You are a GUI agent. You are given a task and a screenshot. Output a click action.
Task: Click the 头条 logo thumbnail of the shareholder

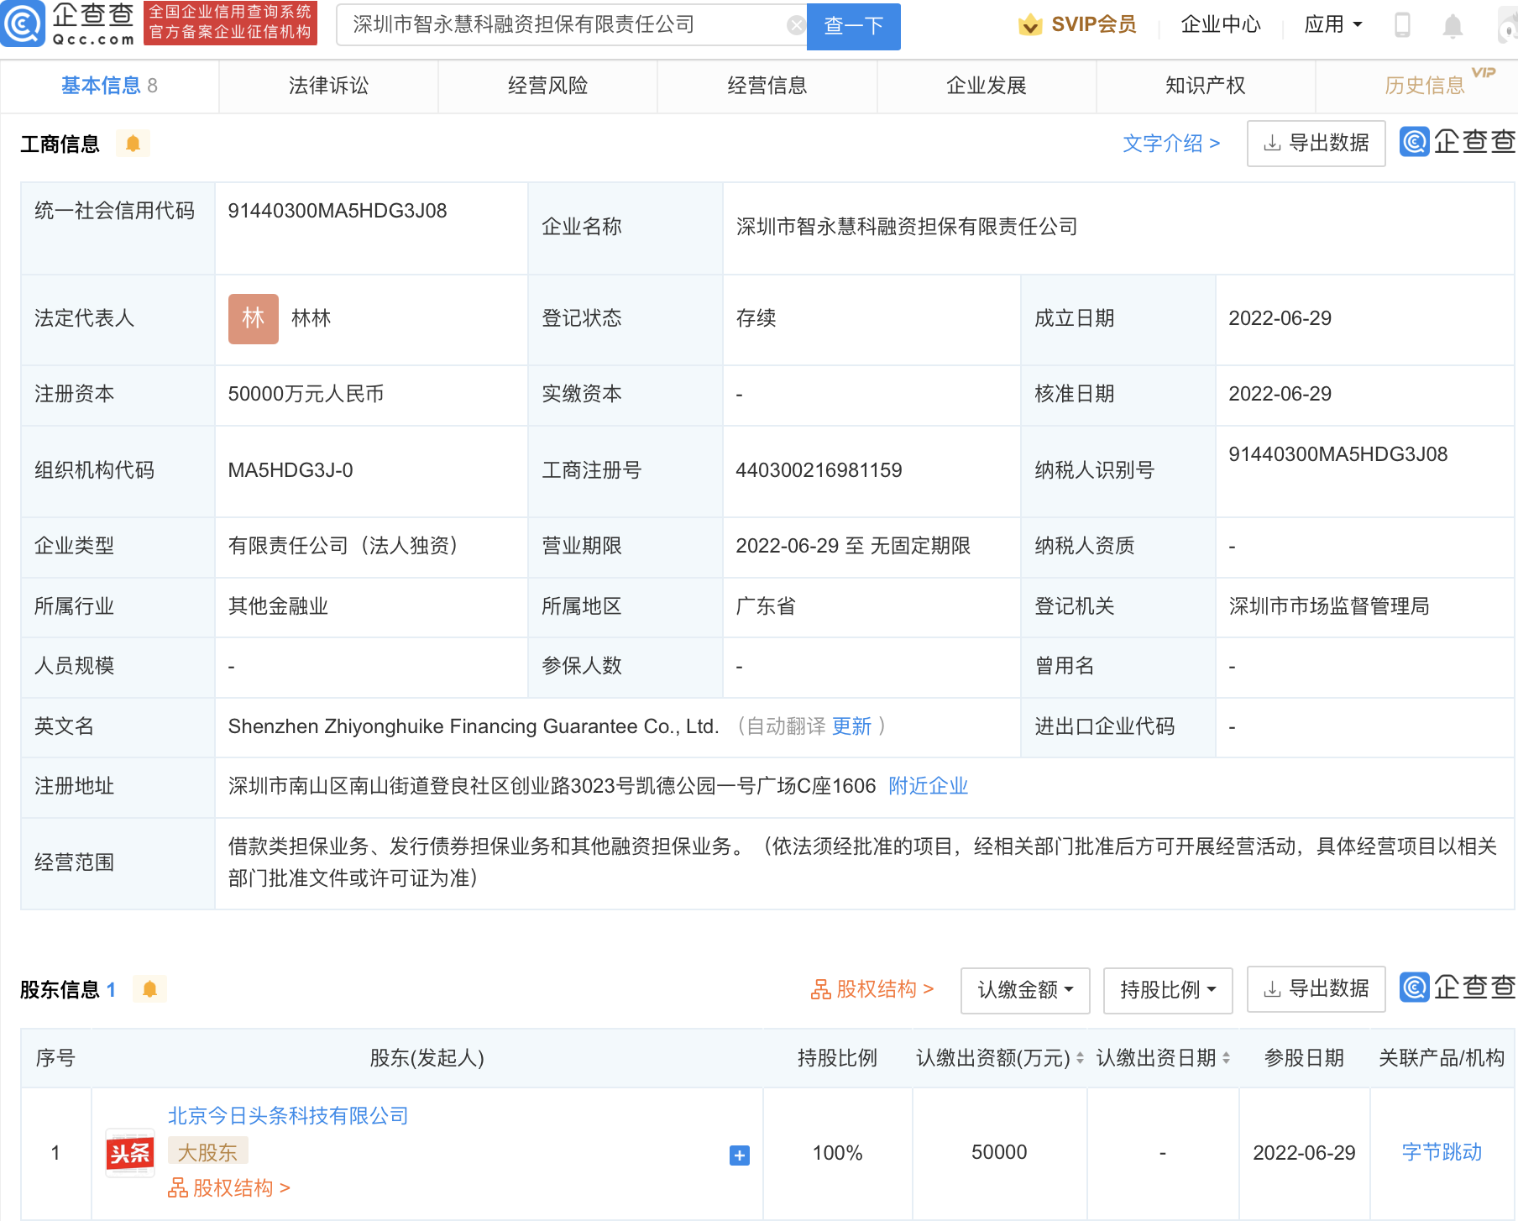coord(129,1153)
